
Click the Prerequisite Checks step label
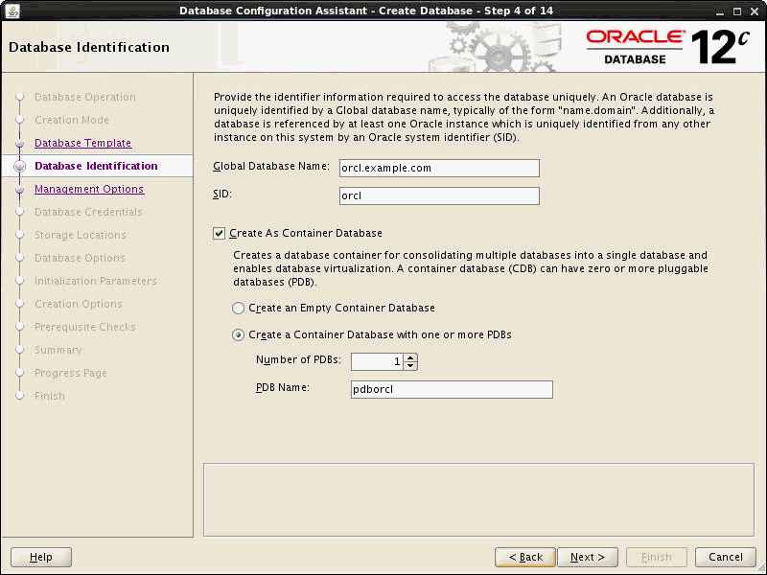(x=85, y=327)
